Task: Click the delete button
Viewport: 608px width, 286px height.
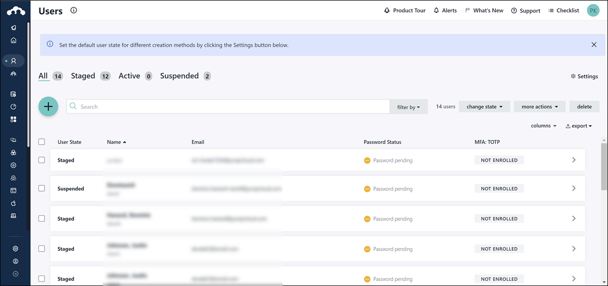Action: point(584,106)
